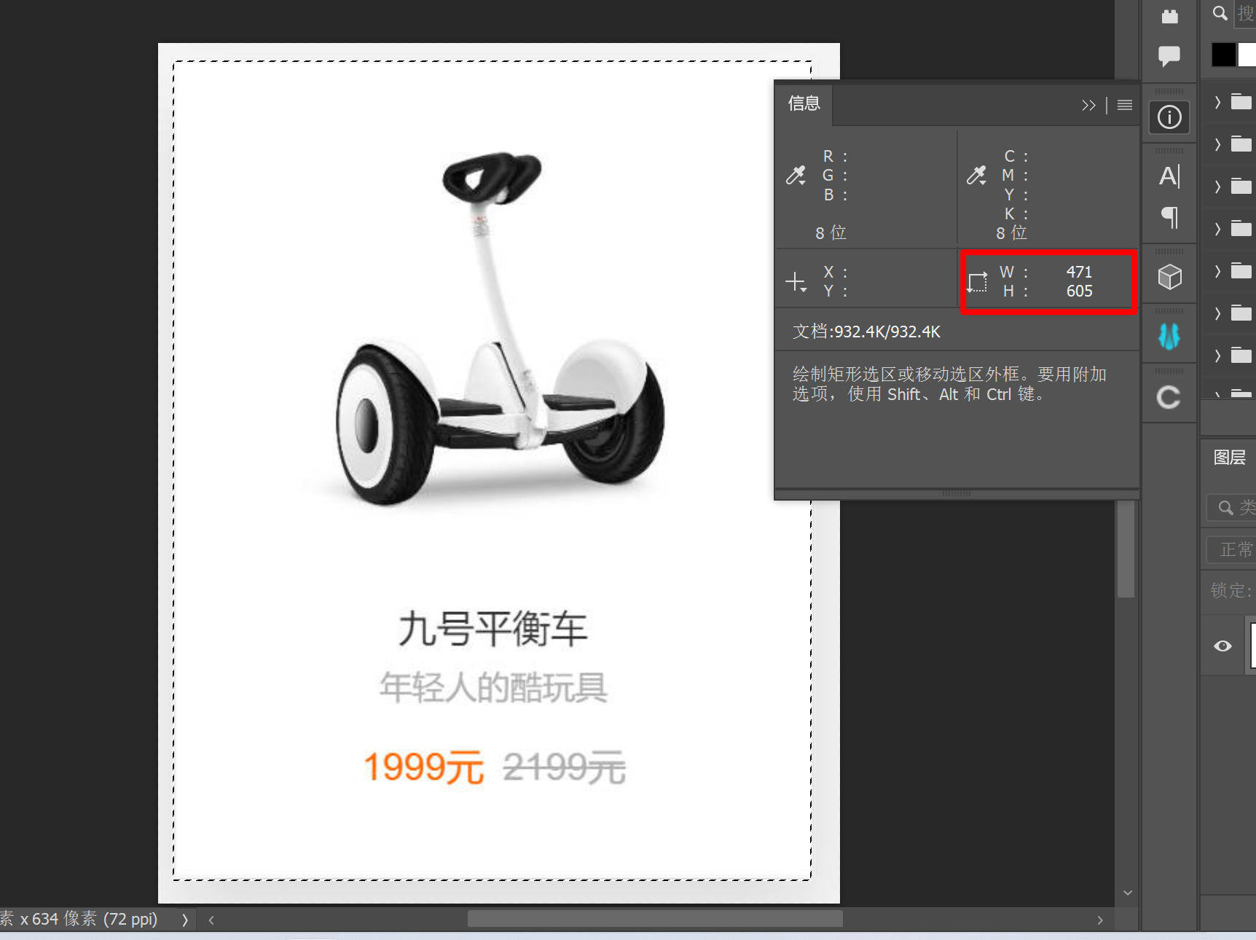This screenshot has height=940, width=1256.
Task: Click the Learn panel icon at dock top
Action: [1169, 16]
